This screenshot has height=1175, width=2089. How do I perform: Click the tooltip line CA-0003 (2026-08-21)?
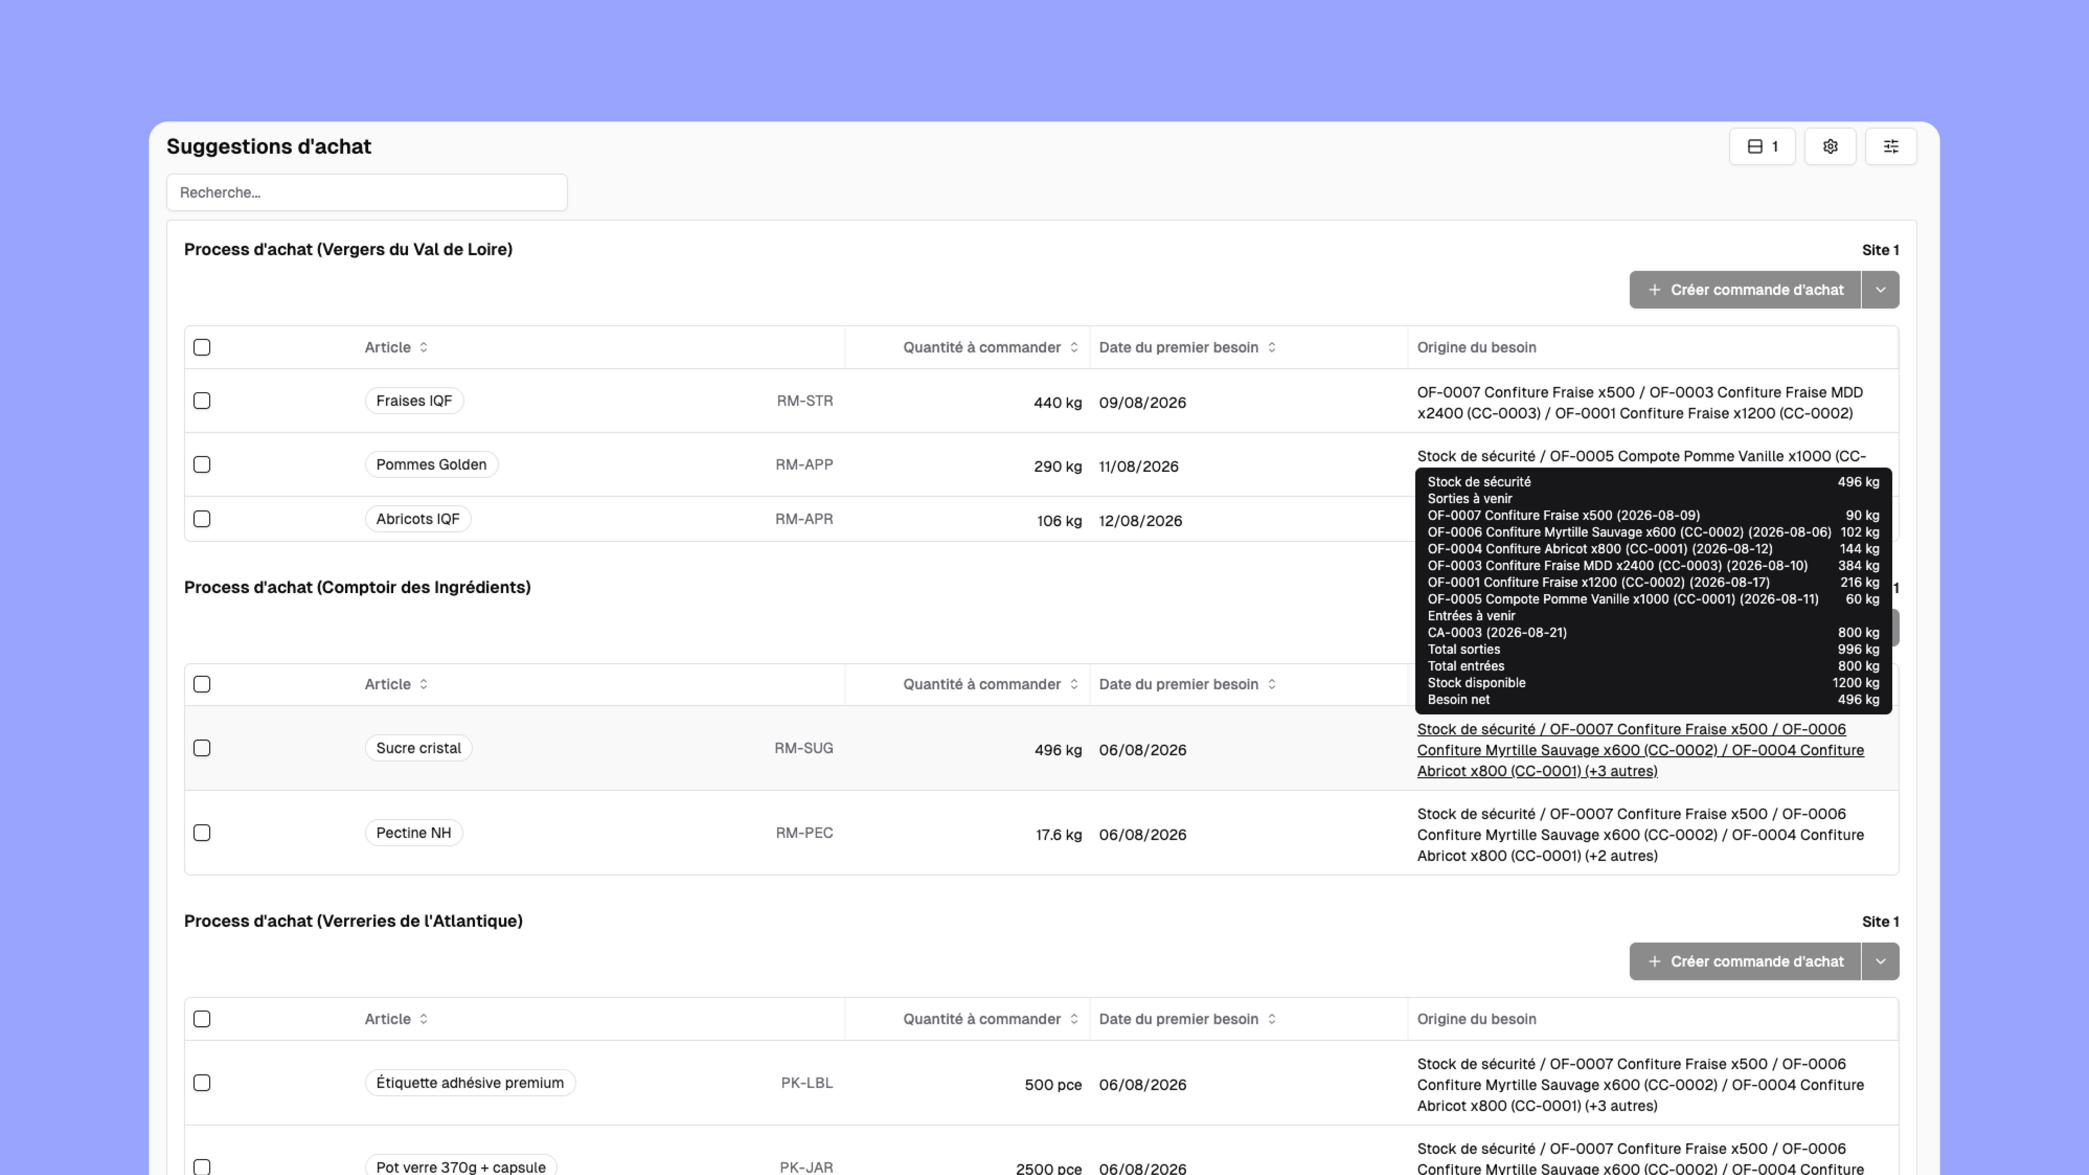click(x=1496, y=633)
